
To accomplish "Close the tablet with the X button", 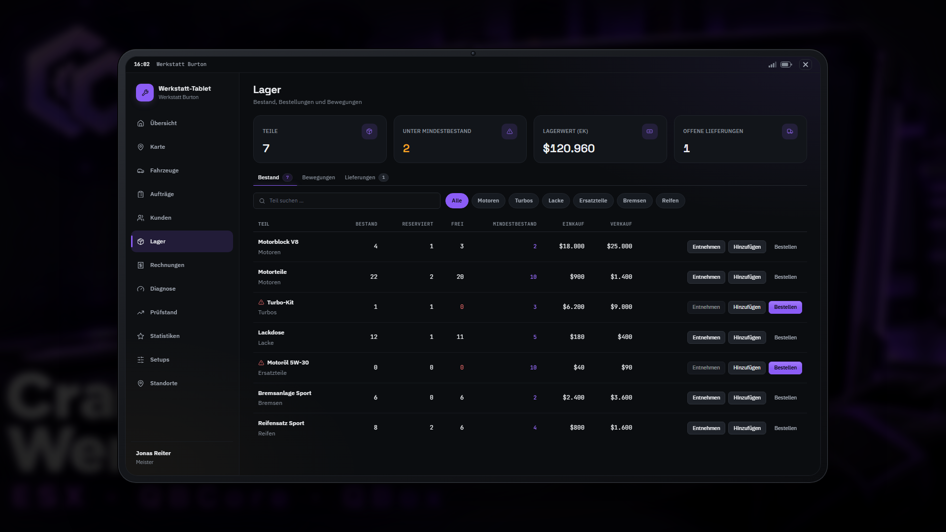I will (x=806, y=65).
